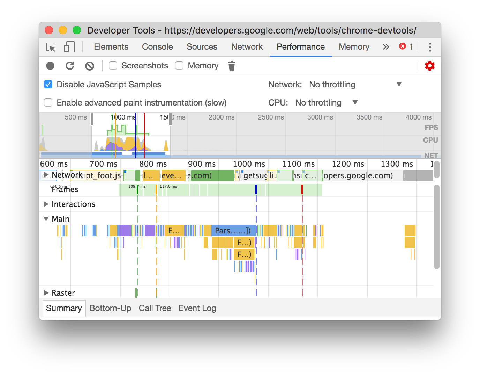
Task: Click the clear recordings icon
Action: click(90, 66)
